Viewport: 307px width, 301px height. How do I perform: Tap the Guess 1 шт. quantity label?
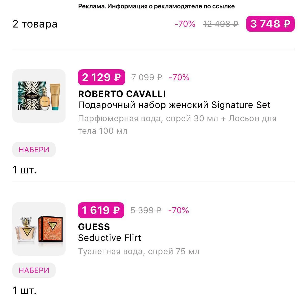[24, 290]
